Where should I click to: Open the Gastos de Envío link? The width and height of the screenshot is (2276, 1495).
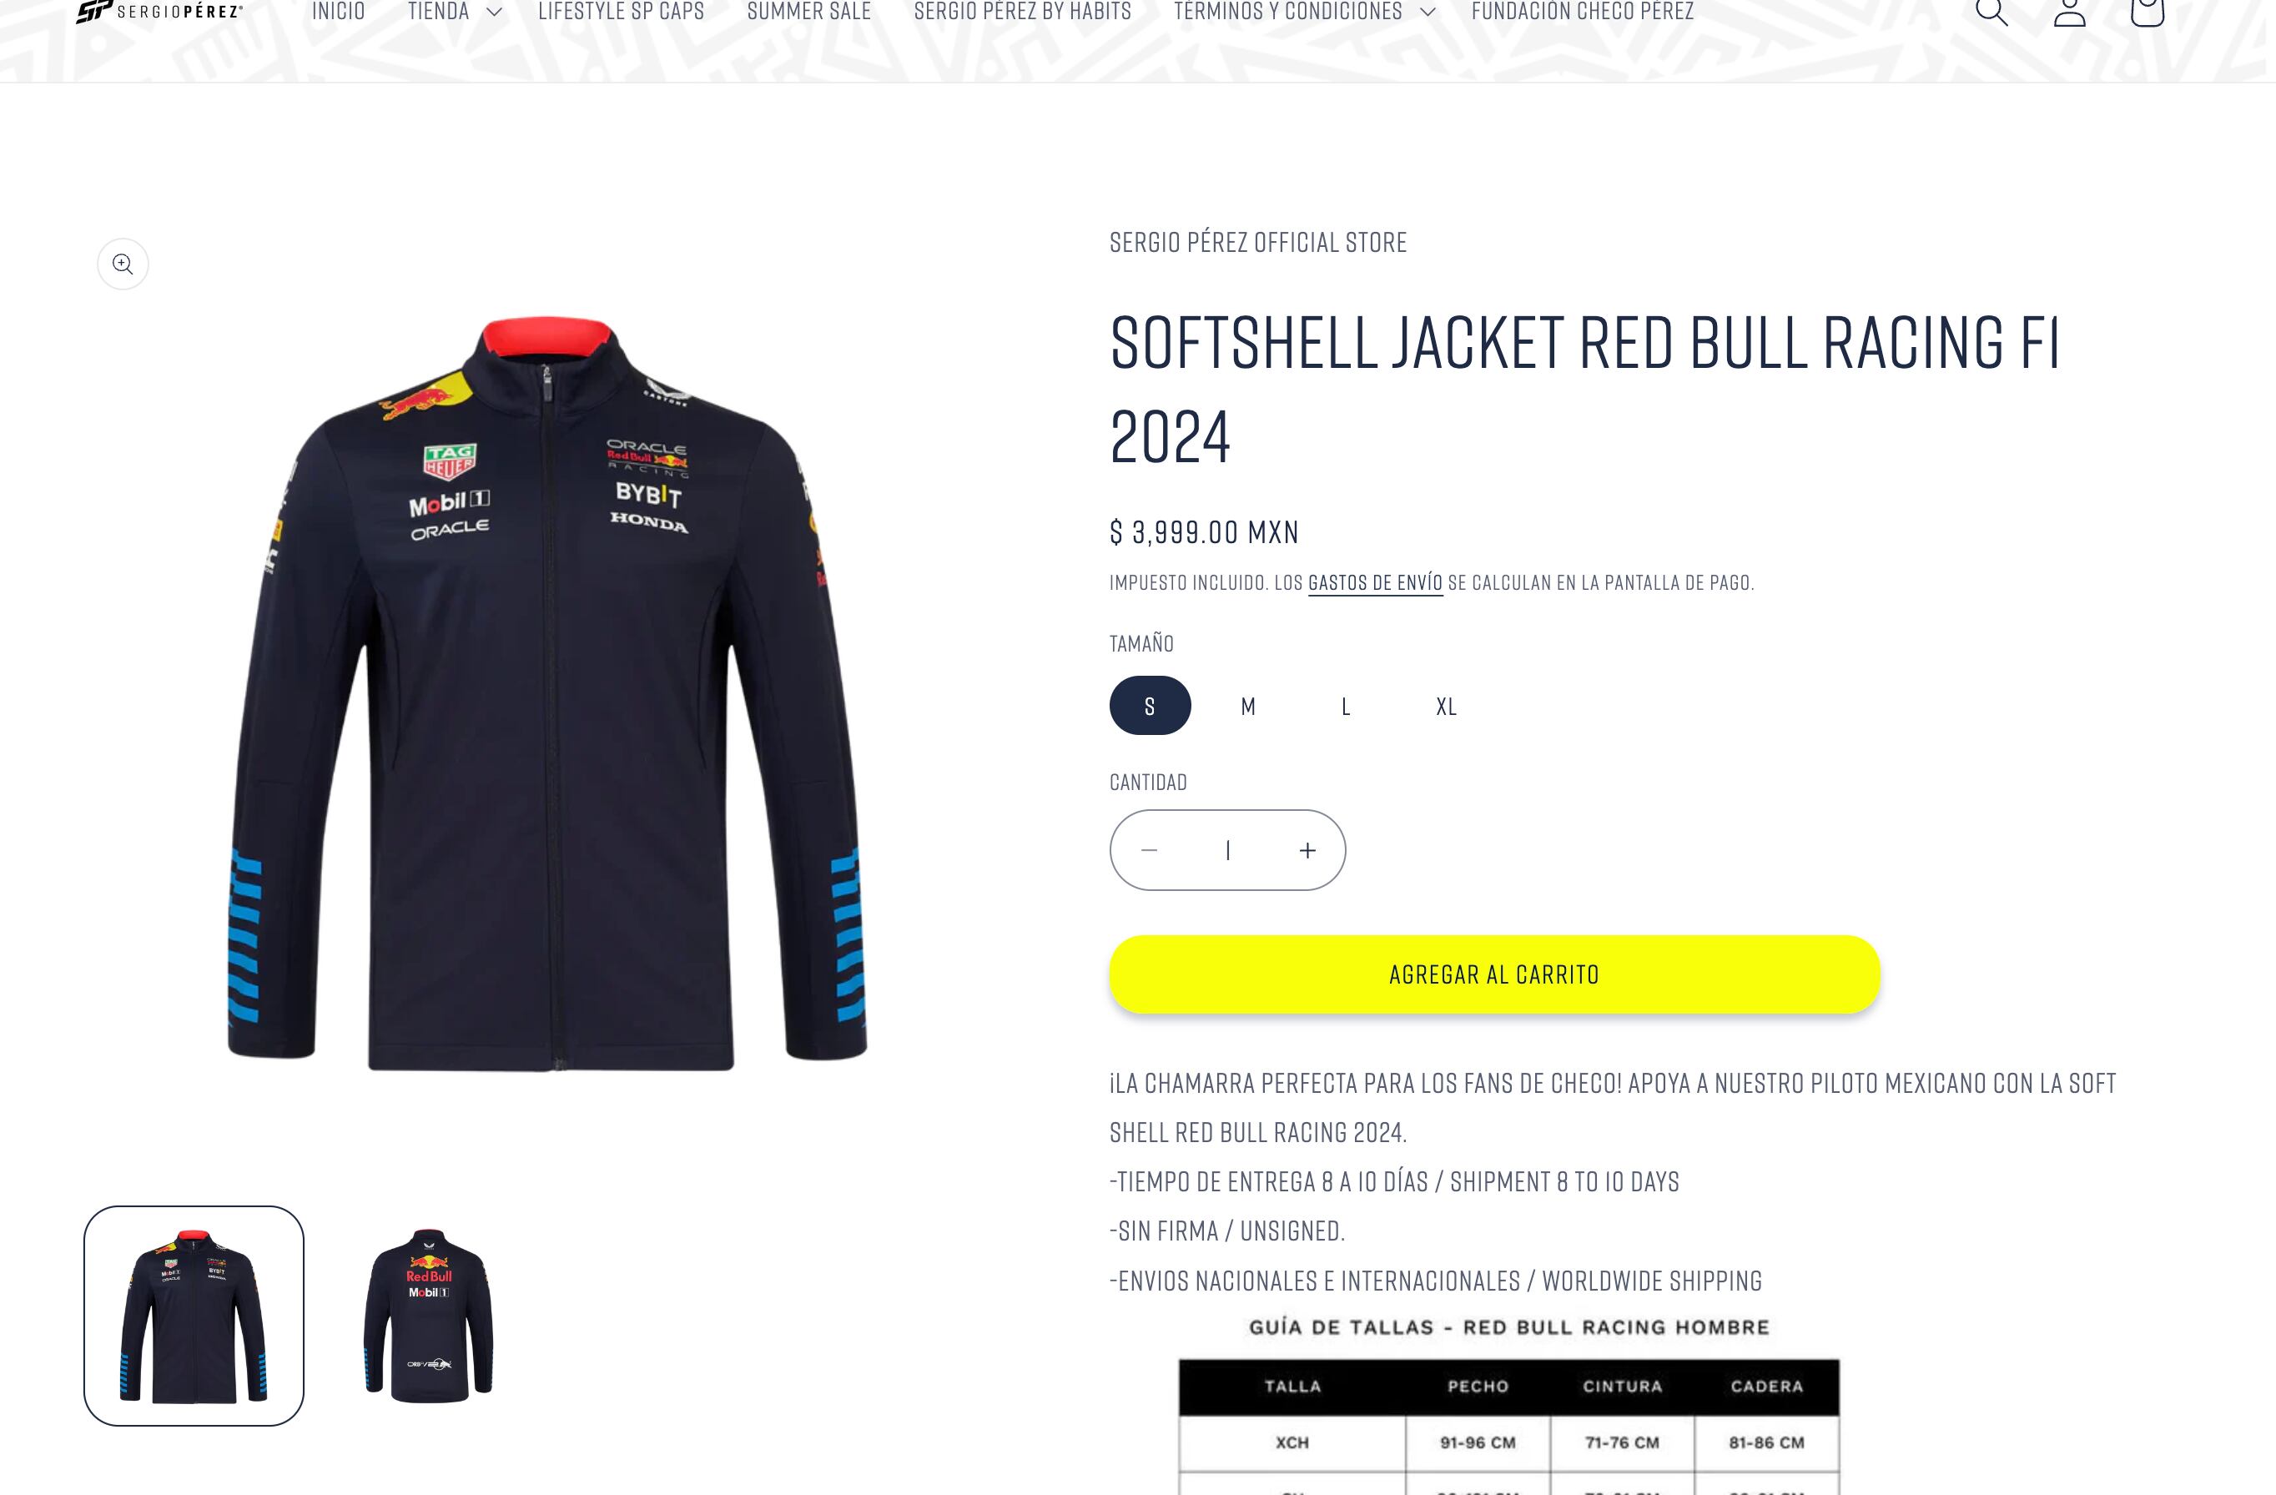coord(1375,582)
